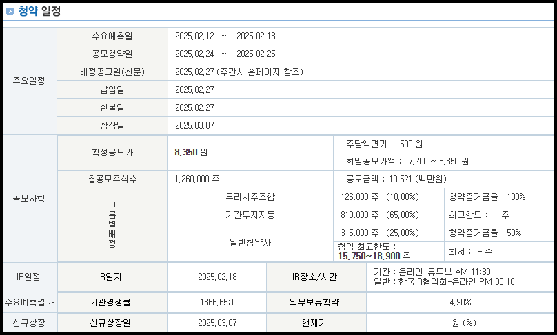Click the 상장일 date value 2025.03.07
The width and height of the screenshot is (557, 335).
194,125
